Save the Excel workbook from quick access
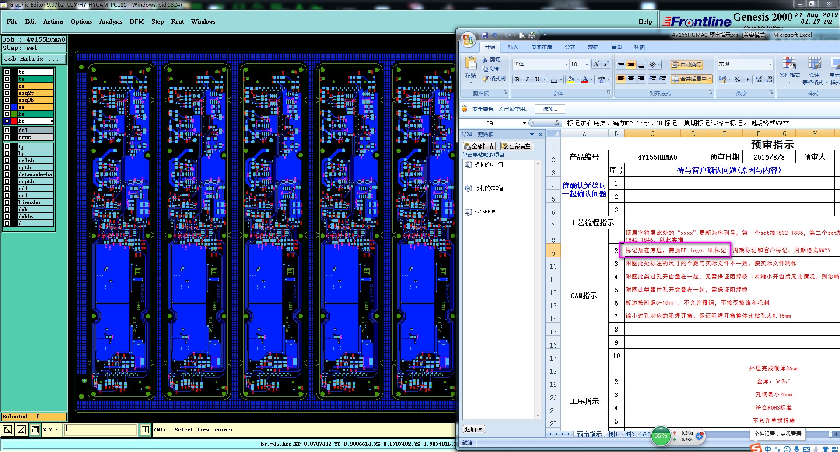This screenshot has width=840, height=452. click(485, 35)
